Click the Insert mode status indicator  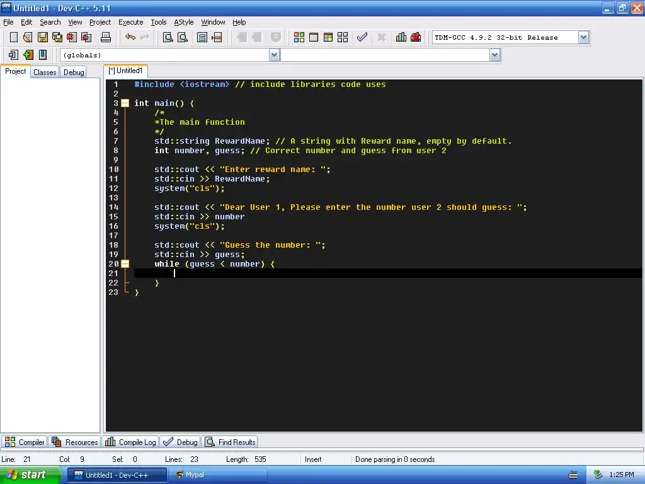click(313, 459)
